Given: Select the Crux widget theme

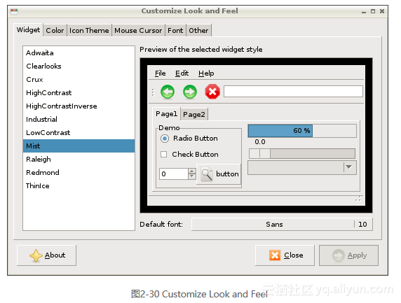Looking at the screenshot, I should pyautogui.click(x=79, y=79).
